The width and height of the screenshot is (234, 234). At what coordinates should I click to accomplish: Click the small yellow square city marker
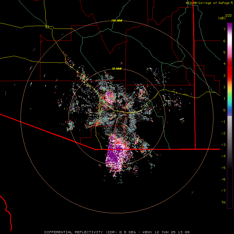(47, 27)
